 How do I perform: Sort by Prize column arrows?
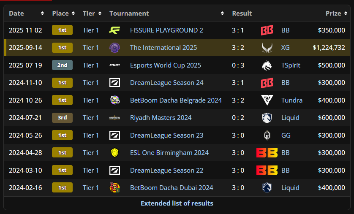(x=346, y=14)
